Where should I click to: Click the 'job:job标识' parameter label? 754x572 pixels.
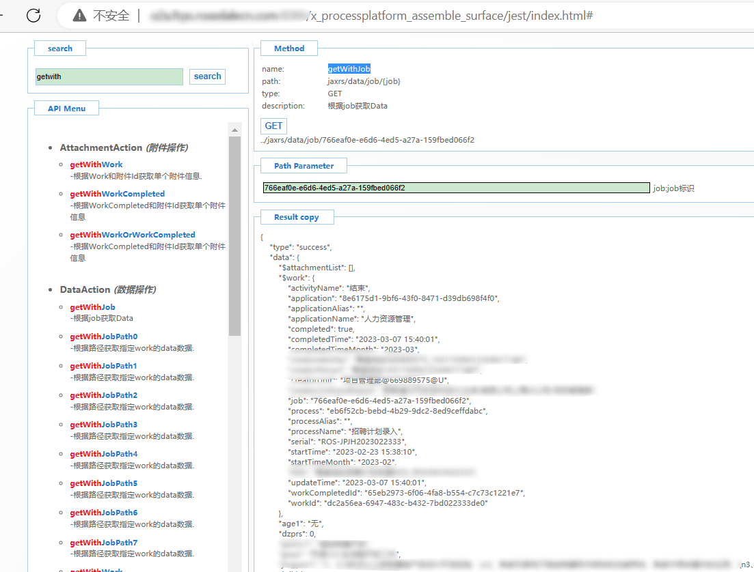click(673, 188)
